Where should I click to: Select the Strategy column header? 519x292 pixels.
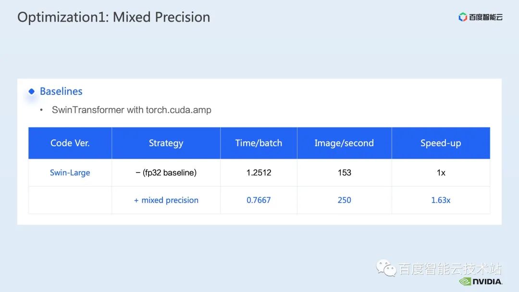tap(166, 143)
